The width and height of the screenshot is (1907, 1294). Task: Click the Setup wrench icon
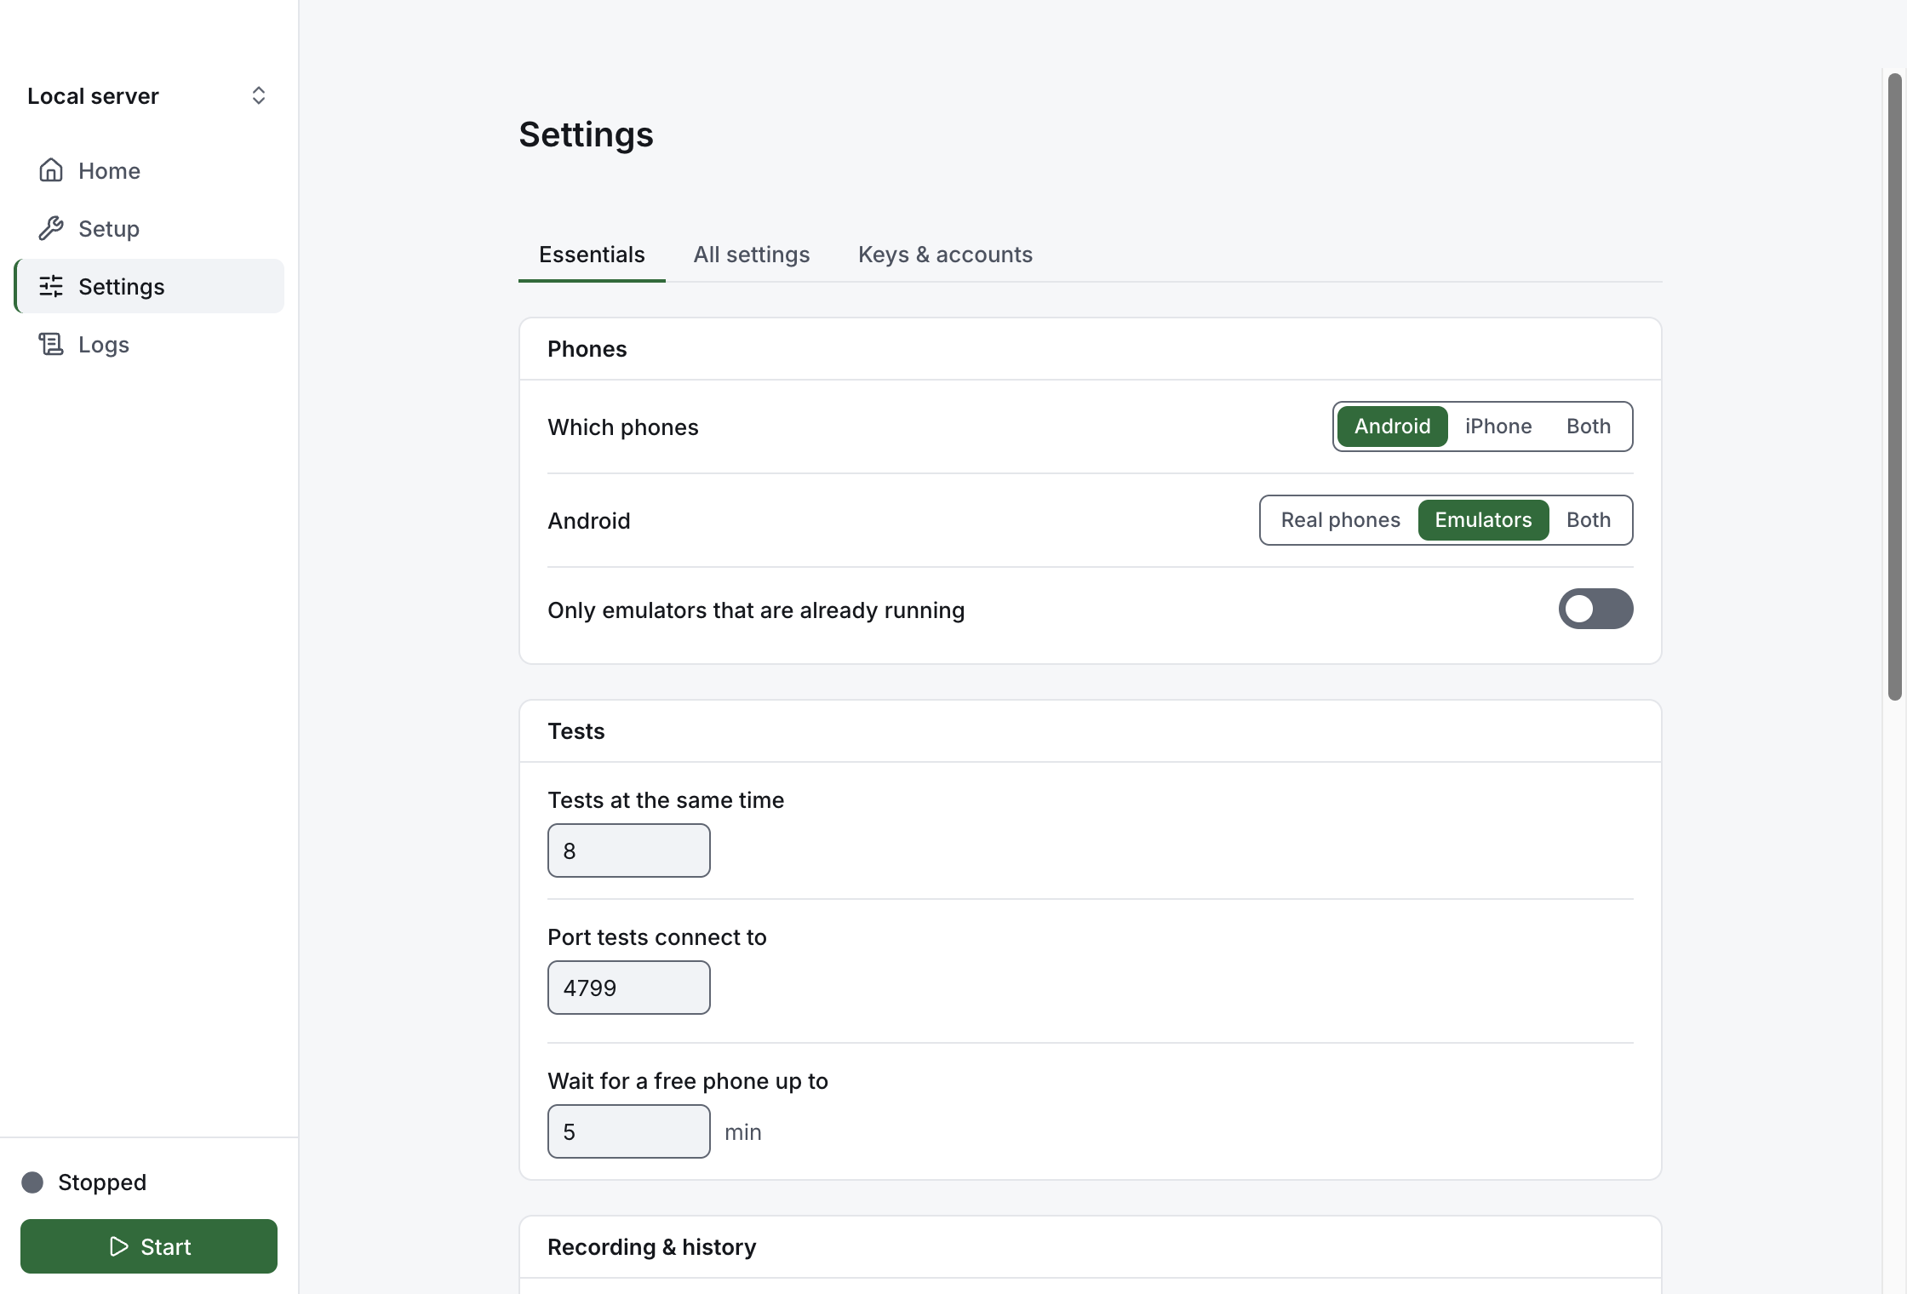coord(51,228)
